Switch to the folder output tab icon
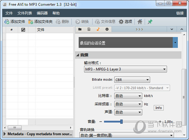189x140 pixels. (80, 29)
